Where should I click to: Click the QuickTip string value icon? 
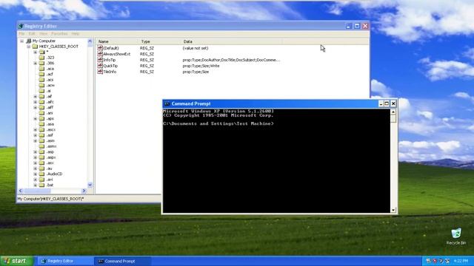click(100, 66)
